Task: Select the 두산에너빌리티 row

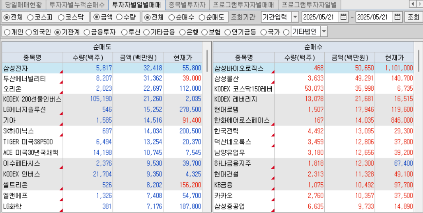Action: 102,78
